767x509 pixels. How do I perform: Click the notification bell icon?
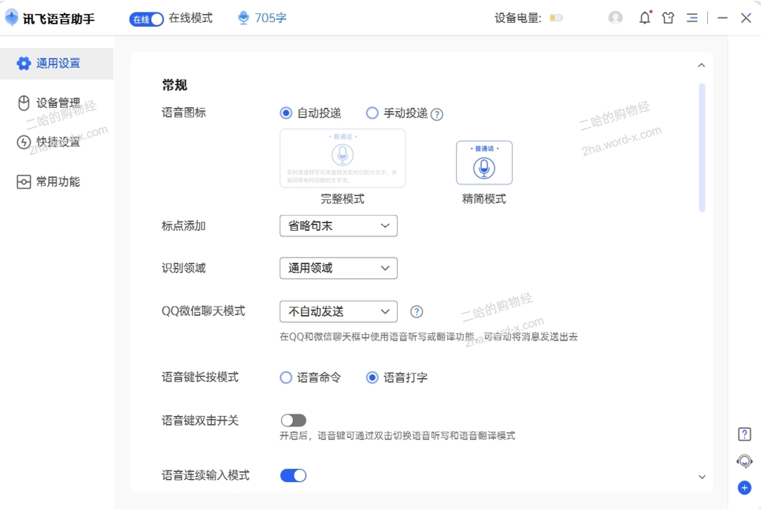click(x=644, y=17)
